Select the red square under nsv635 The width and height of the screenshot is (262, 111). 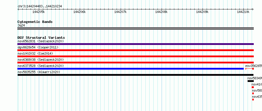coord(253,100)
